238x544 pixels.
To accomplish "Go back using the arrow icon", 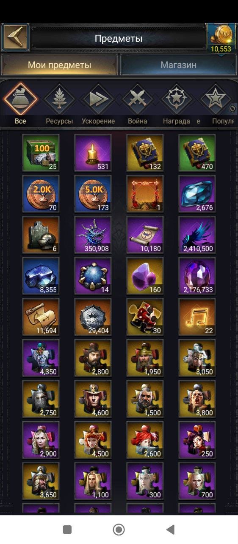I will tap(15, 38).
